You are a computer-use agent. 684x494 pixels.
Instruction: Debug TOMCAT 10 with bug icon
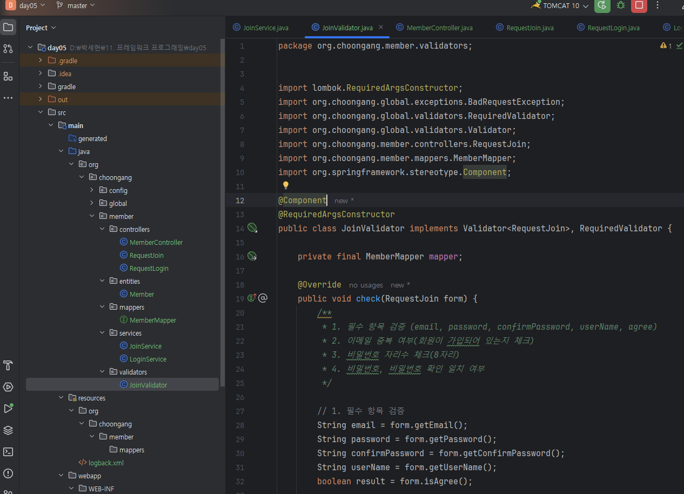pos(621,5)
